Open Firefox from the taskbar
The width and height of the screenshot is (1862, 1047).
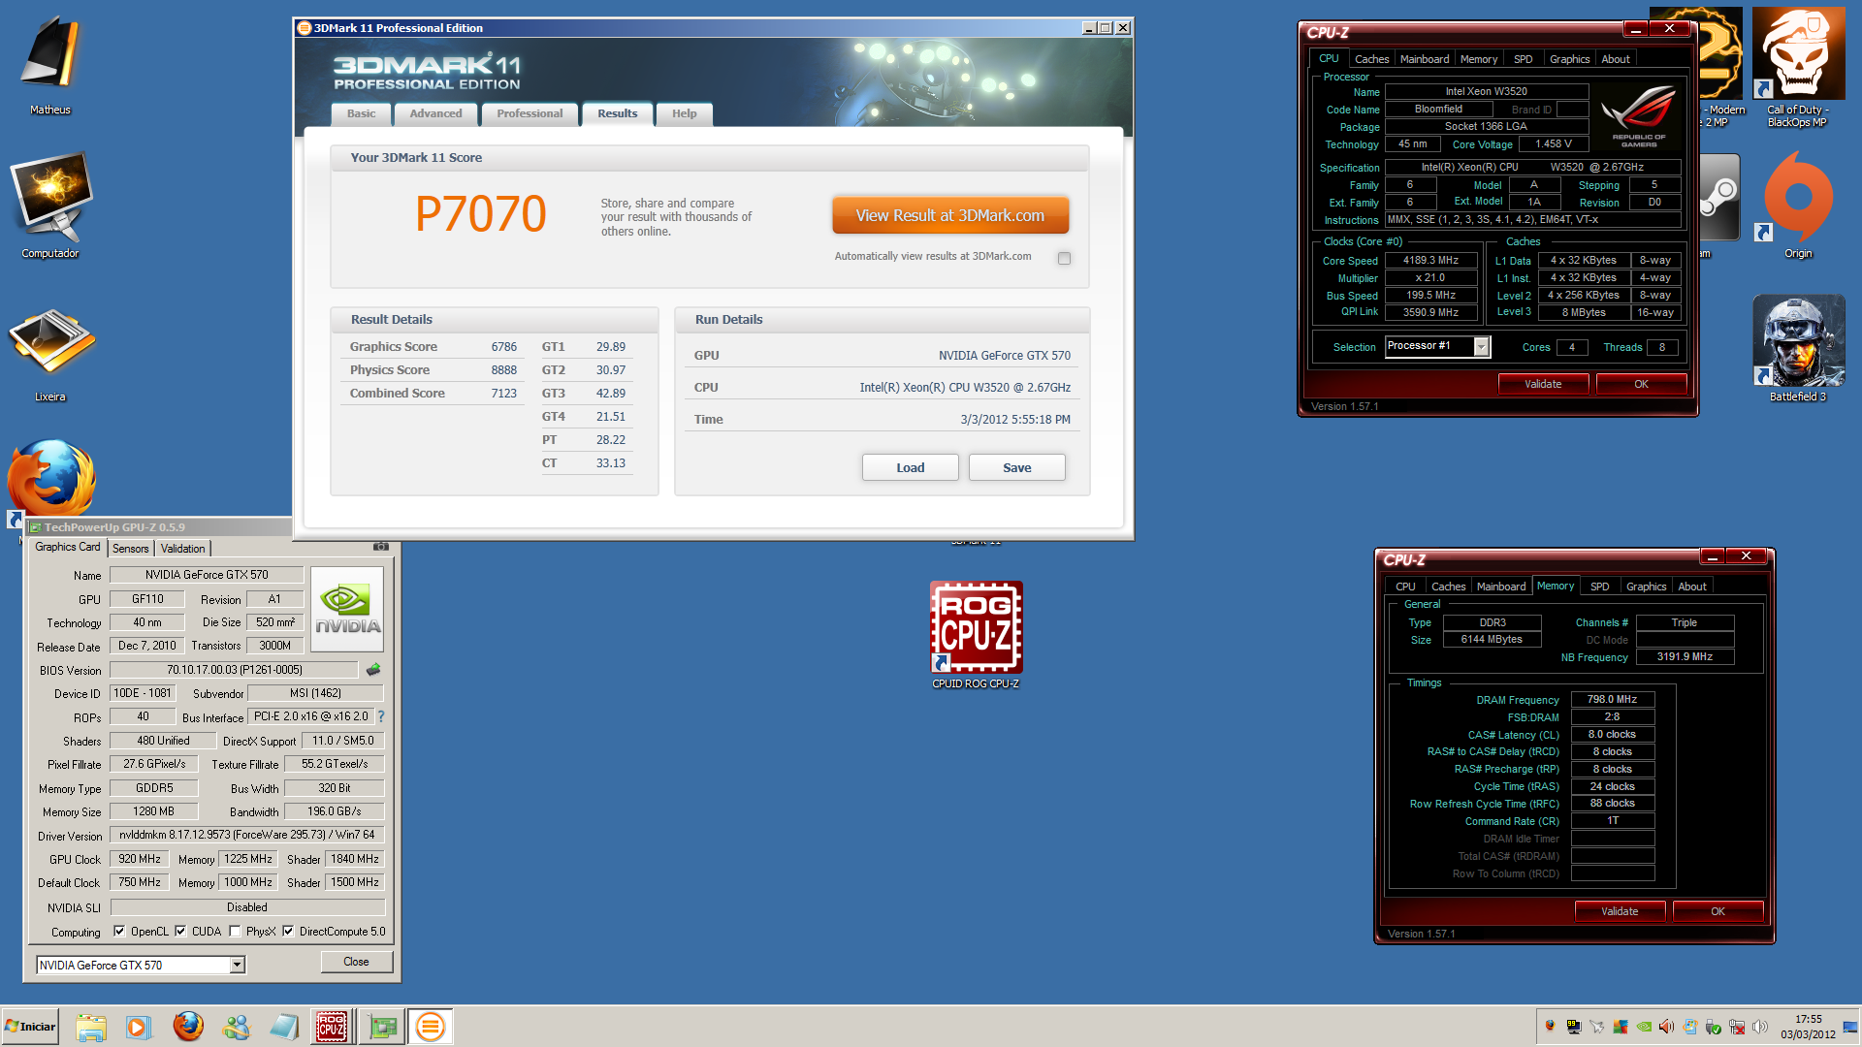pos(188,1026)
